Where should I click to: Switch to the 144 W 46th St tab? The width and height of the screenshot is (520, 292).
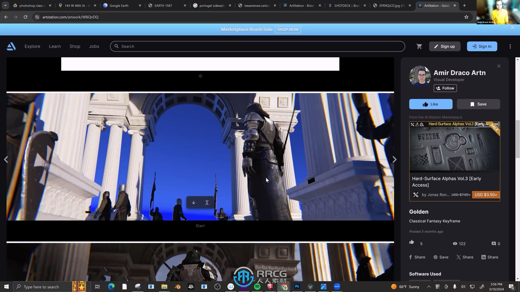[77, 5]
